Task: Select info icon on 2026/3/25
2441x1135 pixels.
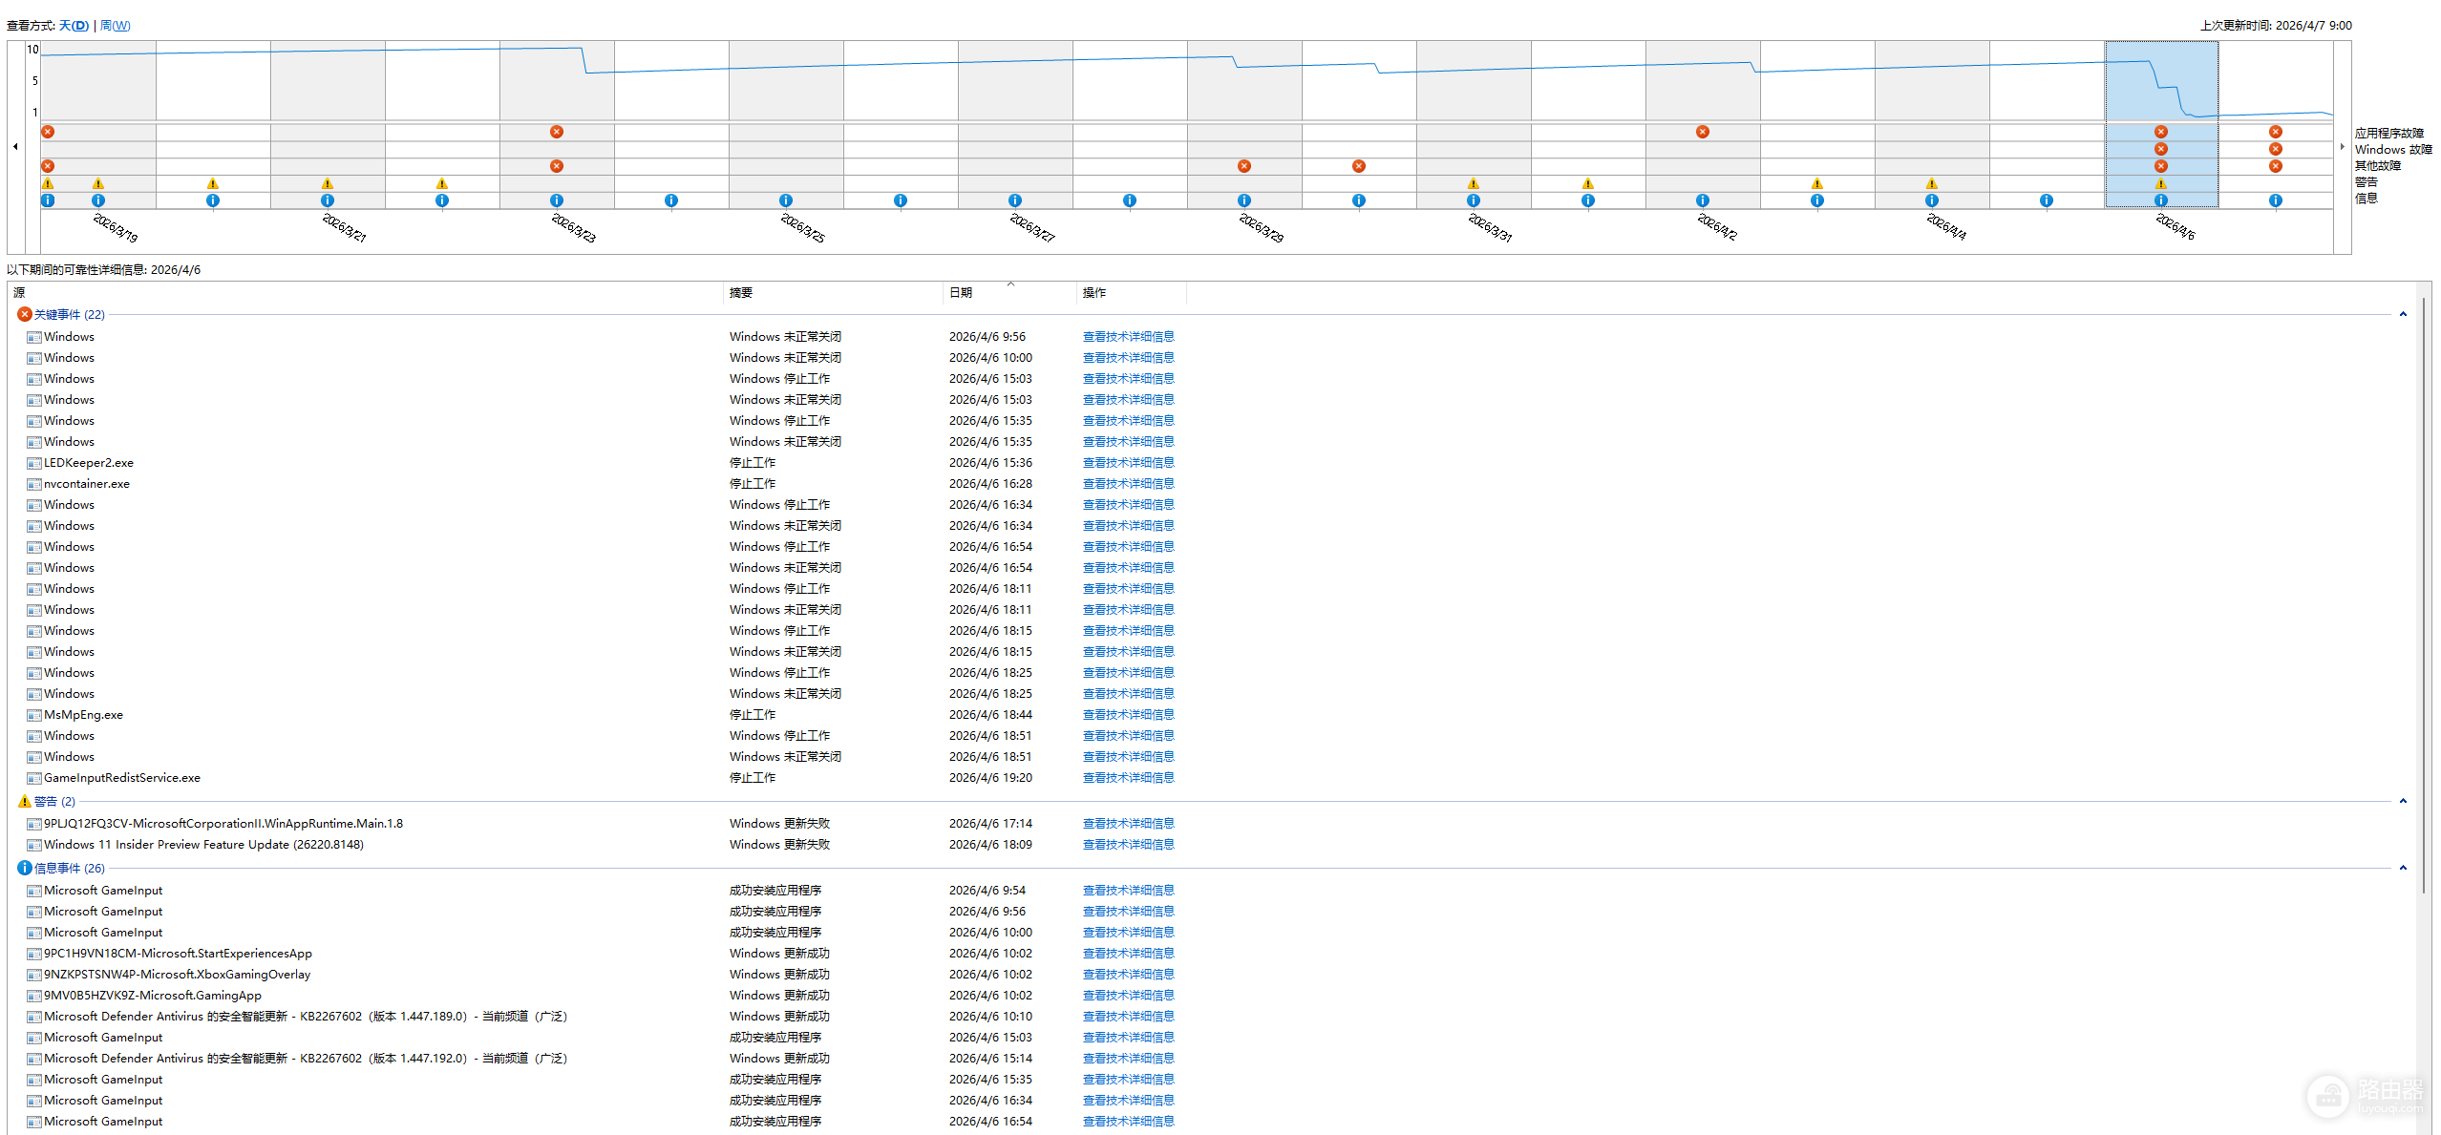Action: pyautogui.click(x=786, y=200)
